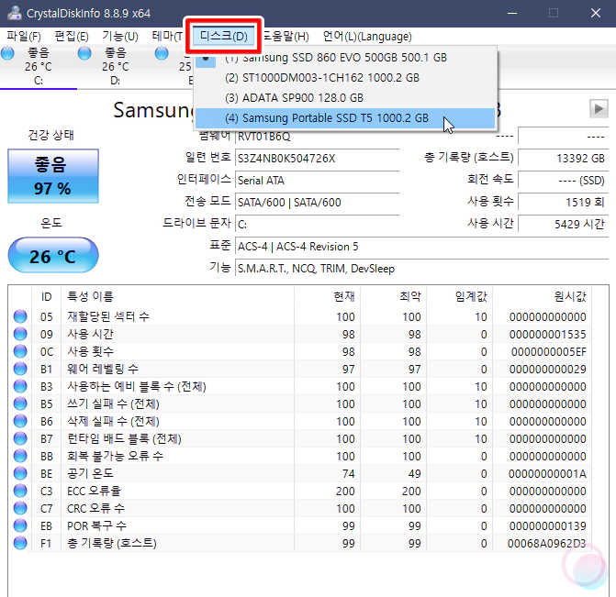Click status orb for attribute C3 row

[20, 491]
